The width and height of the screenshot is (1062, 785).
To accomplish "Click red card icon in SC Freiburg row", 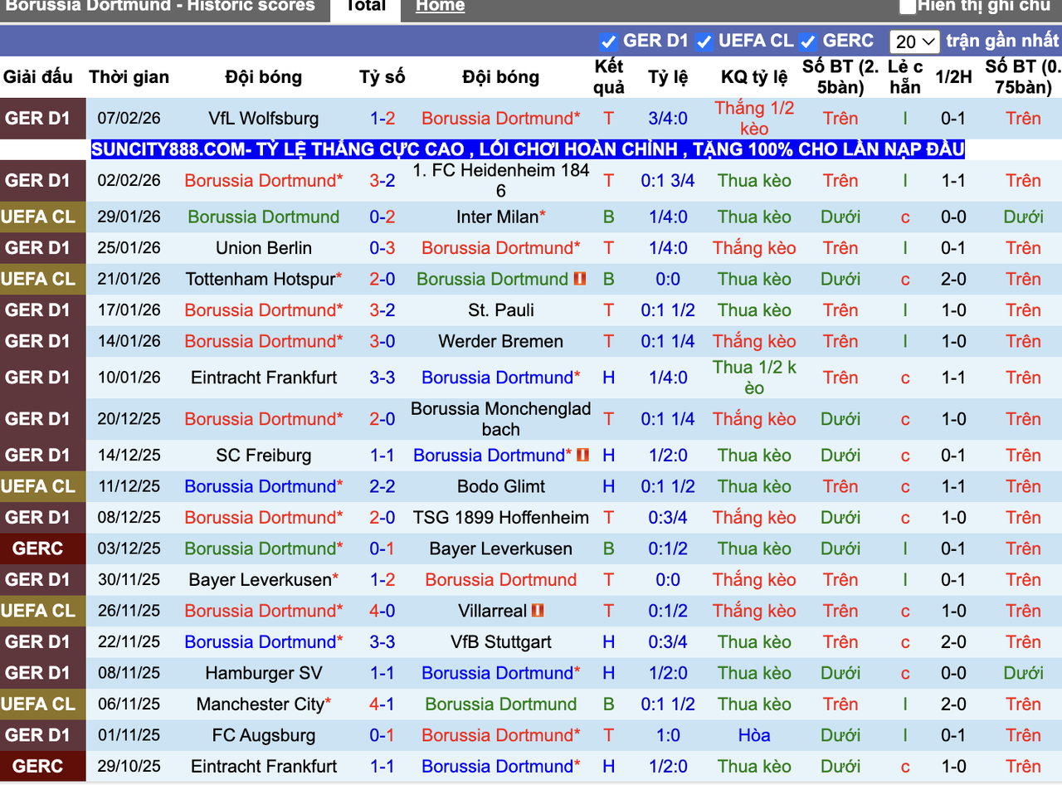I will point(583,455).
